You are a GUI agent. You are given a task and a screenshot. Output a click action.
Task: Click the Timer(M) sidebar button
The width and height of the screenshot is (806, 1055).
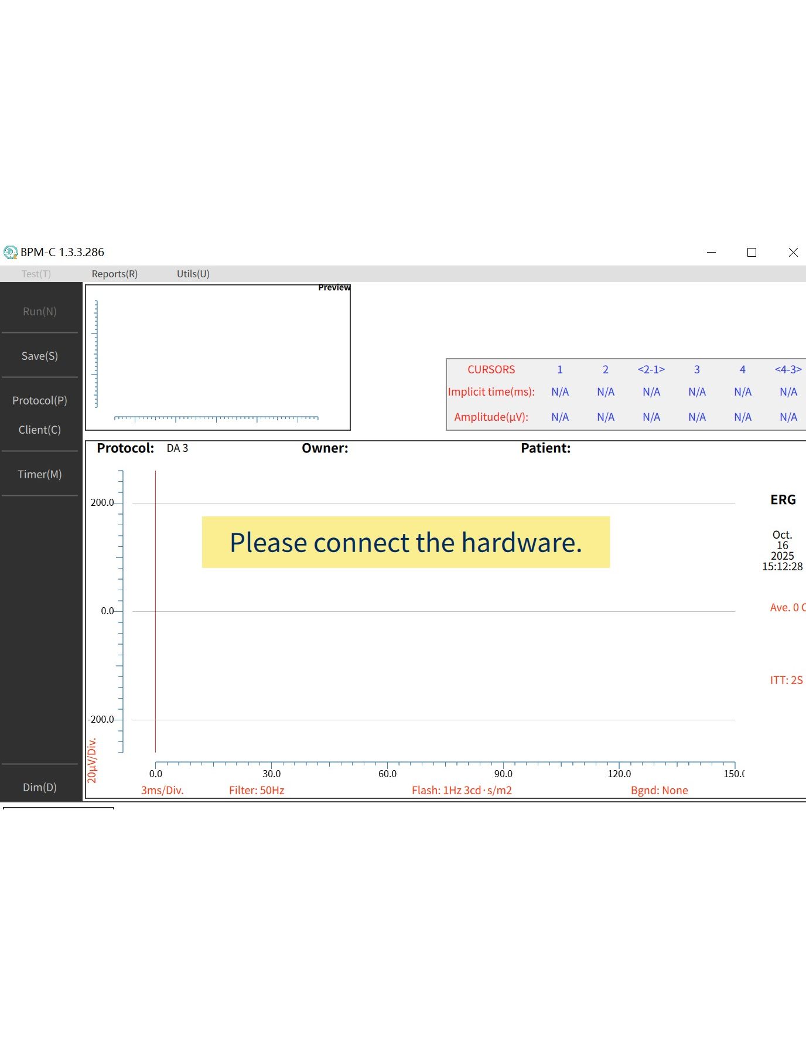click(40, 474)
